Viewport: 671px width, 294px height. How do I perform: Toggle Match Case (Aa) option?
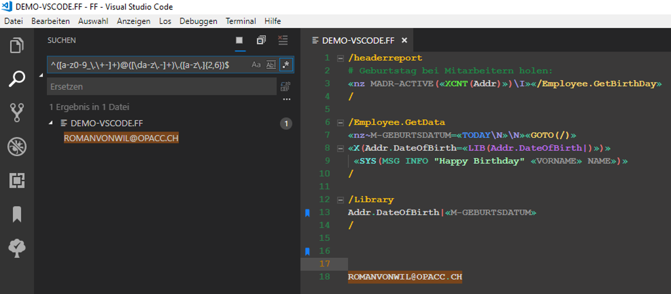click(256, 65)
